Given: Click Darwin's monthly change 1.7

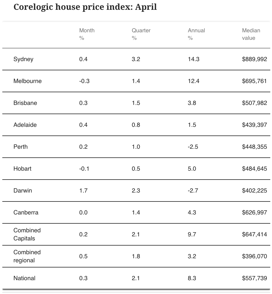Looking at the screenshot, I should (x=83, y=191).
